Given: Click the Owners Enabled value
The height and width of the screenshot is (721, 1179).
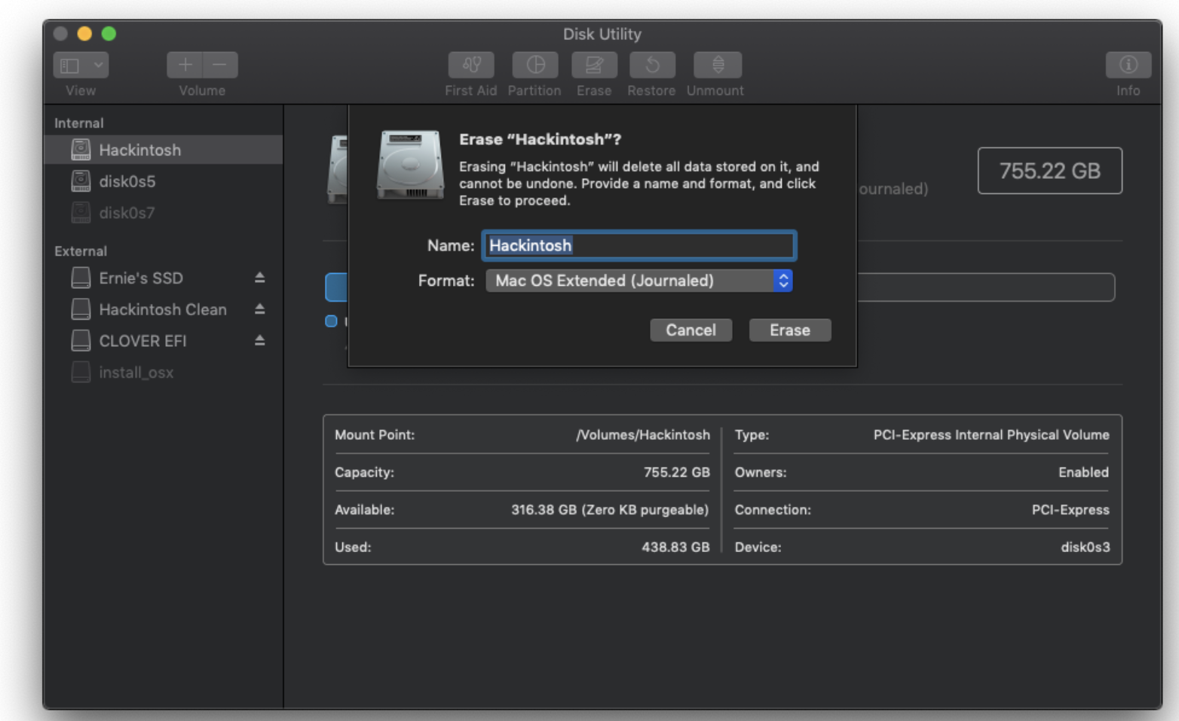Looking at the screenshot, I should tap(1083, 472).
